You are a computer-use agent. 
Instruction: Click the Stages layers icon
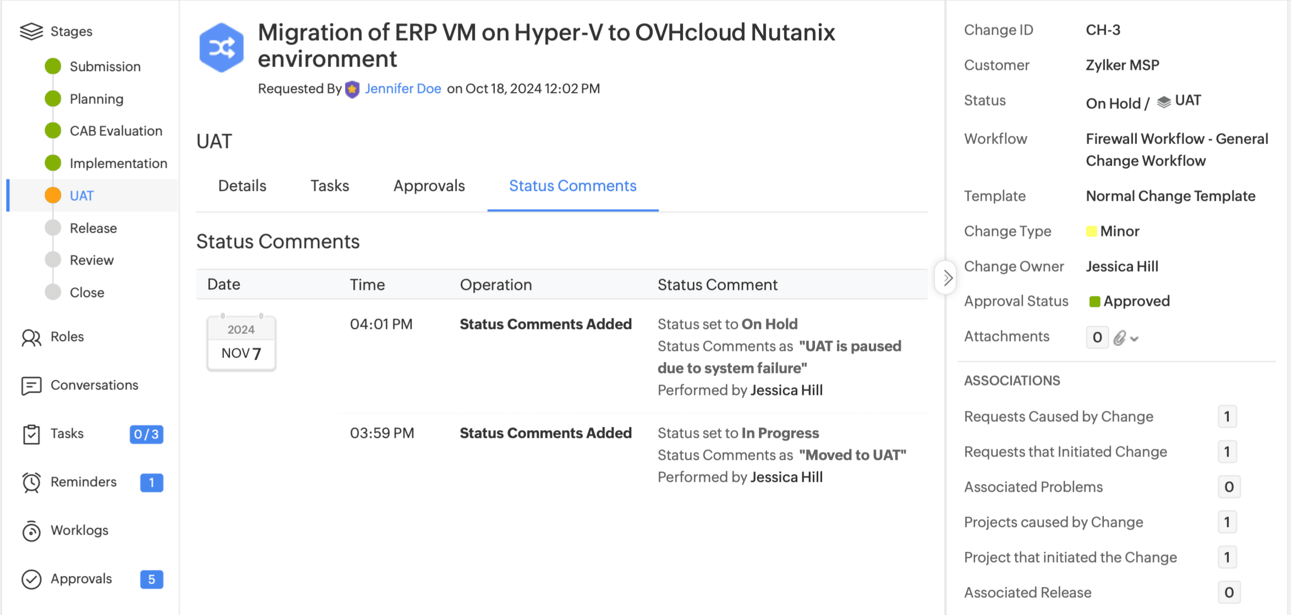click(x=31, y=31)
